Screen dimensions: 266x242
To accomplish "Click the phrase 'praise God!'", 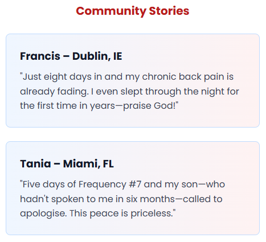I will [x=150, y=106].
